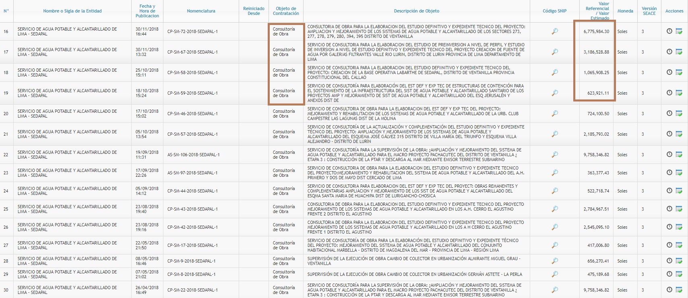Click the clock icon in row 23

click(669, 173)
